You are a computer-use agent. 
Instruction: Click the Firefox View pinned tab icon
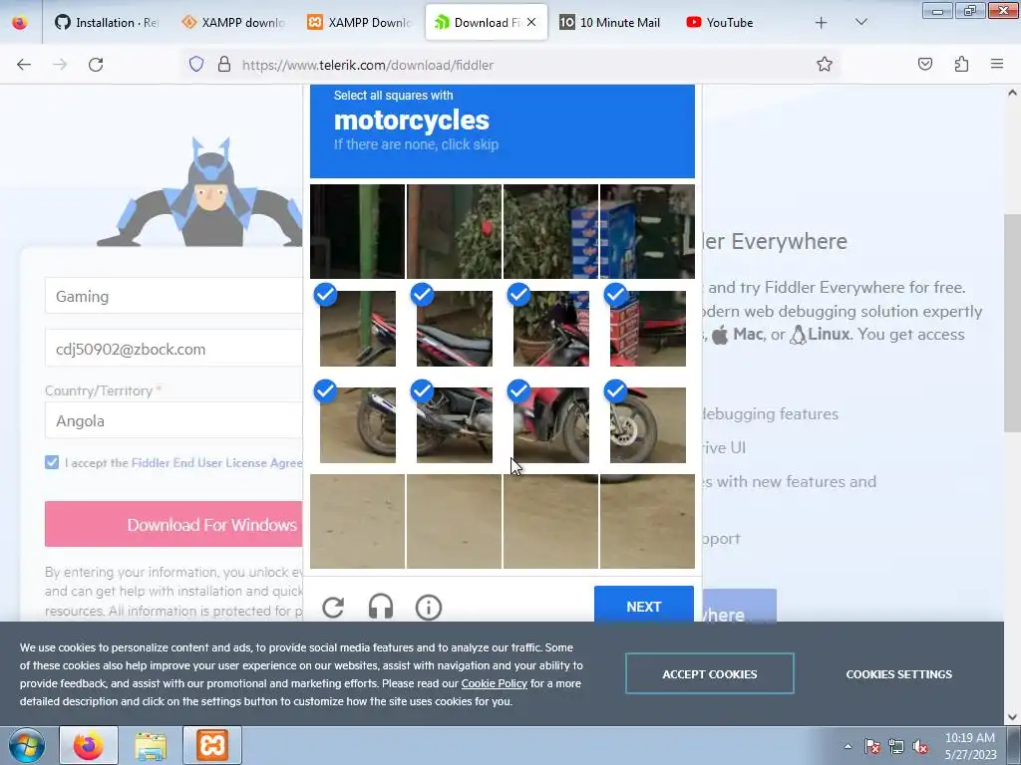coord(20,23)
